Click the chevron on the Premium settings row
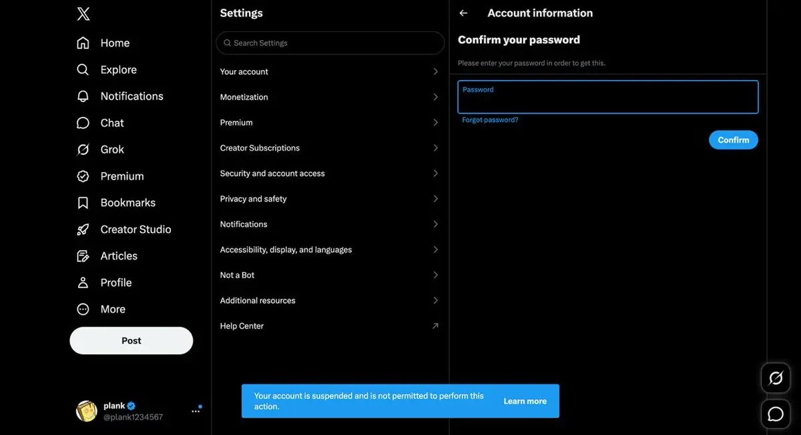 point(435,123)
